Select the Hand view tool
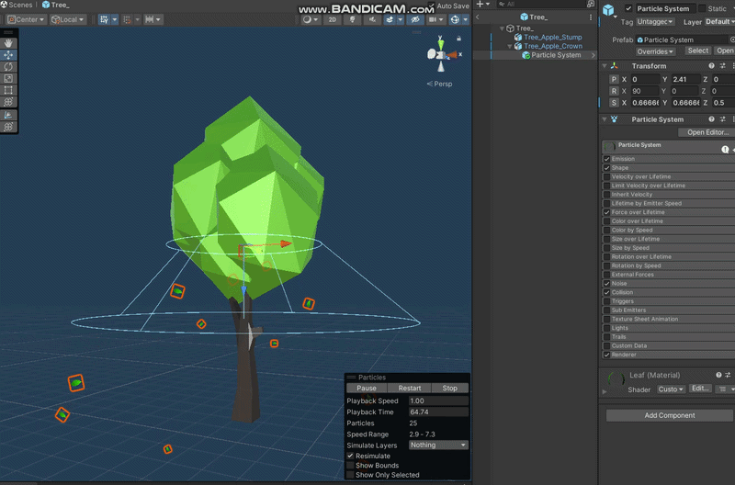Viewport: 735px width, 485px height. point(9,43)
